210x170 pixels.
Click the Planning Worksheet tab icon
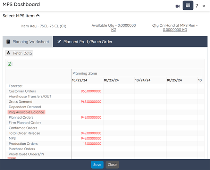[8, 42]
